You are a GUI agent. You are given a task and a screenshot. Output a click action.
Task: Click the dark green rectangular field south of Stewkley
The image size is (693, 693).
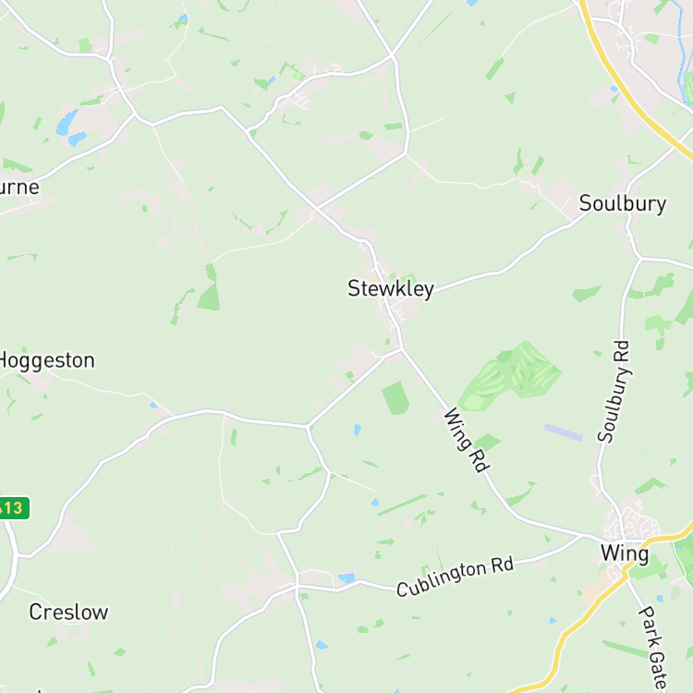click(x=395, y=397)
